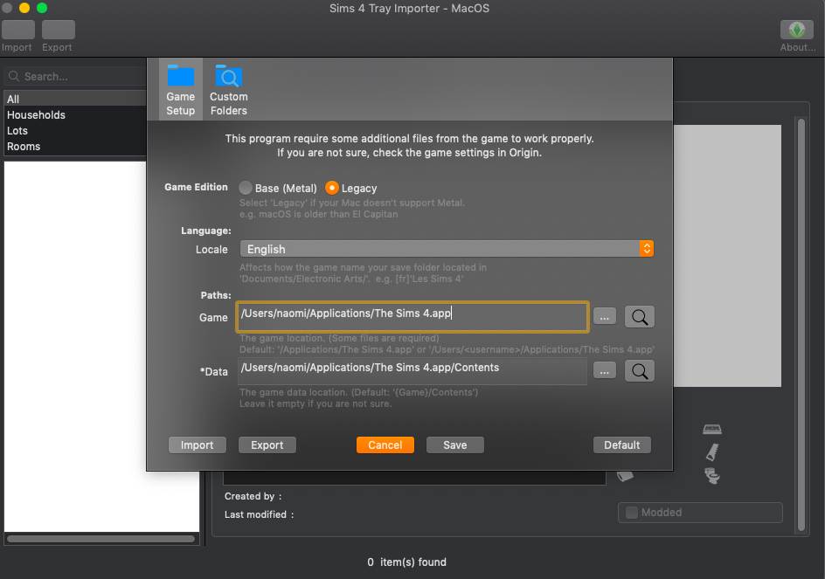Click the Import toolbar button
The width and height of the screenshot is (825, 579).
17,30
